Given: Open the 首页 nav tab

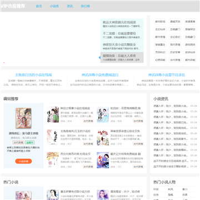Looking at the screenshot, I should (x=39, y=6).
